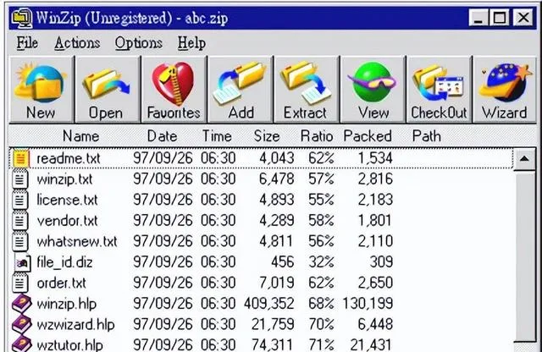Select the order.txt file name

[61, 283]
